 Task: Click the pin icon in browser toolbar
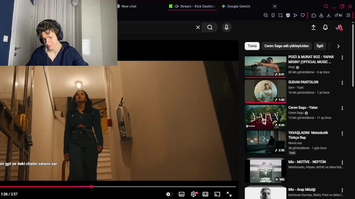pos(273,15)
